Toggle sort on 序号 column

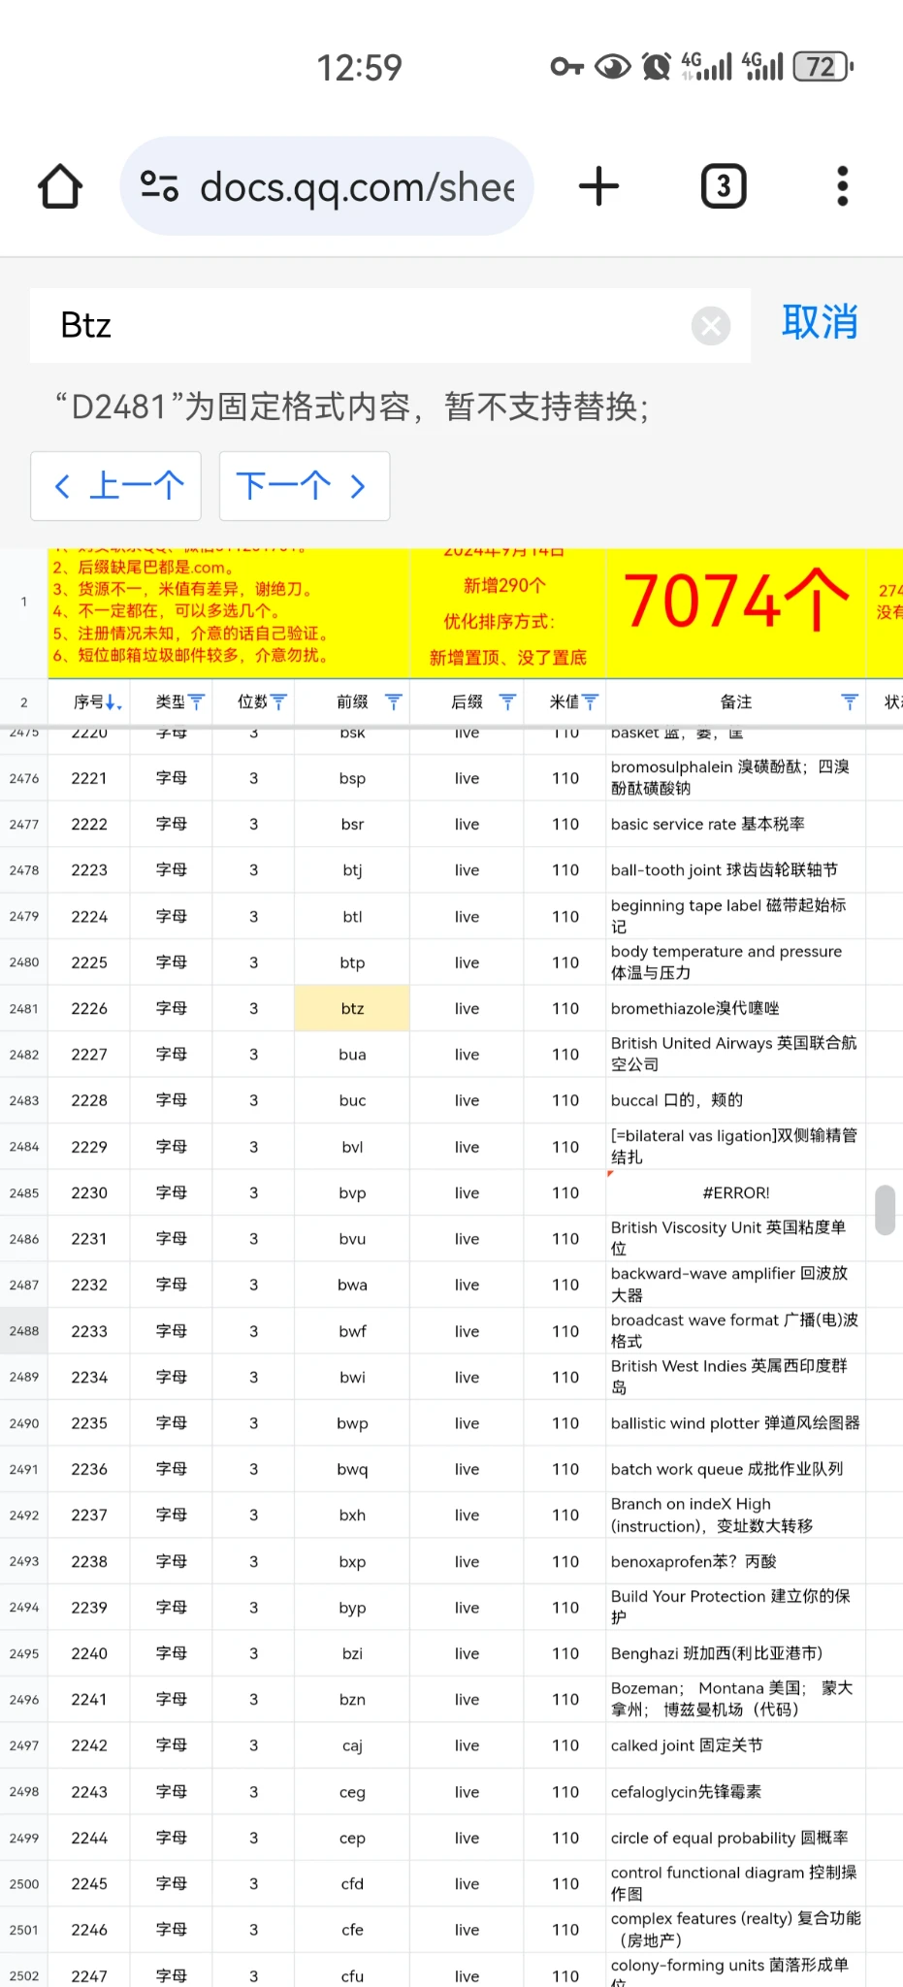point(113,701)
